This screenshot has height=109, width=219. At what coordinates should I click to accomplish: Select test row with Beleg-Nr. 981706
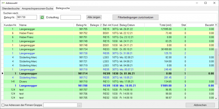pos(109,94)
